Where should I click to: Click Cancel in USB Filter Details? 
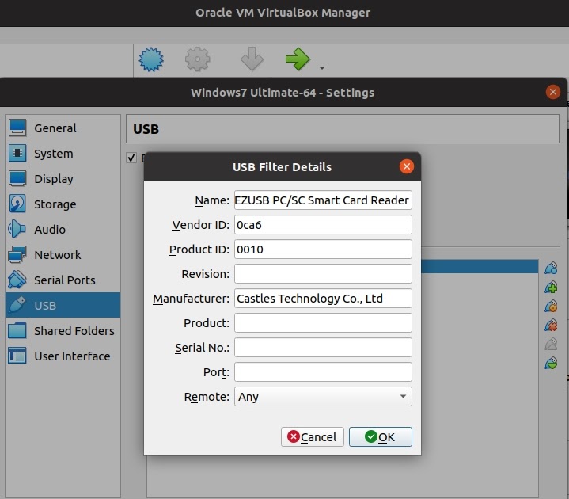click(312, 437)
